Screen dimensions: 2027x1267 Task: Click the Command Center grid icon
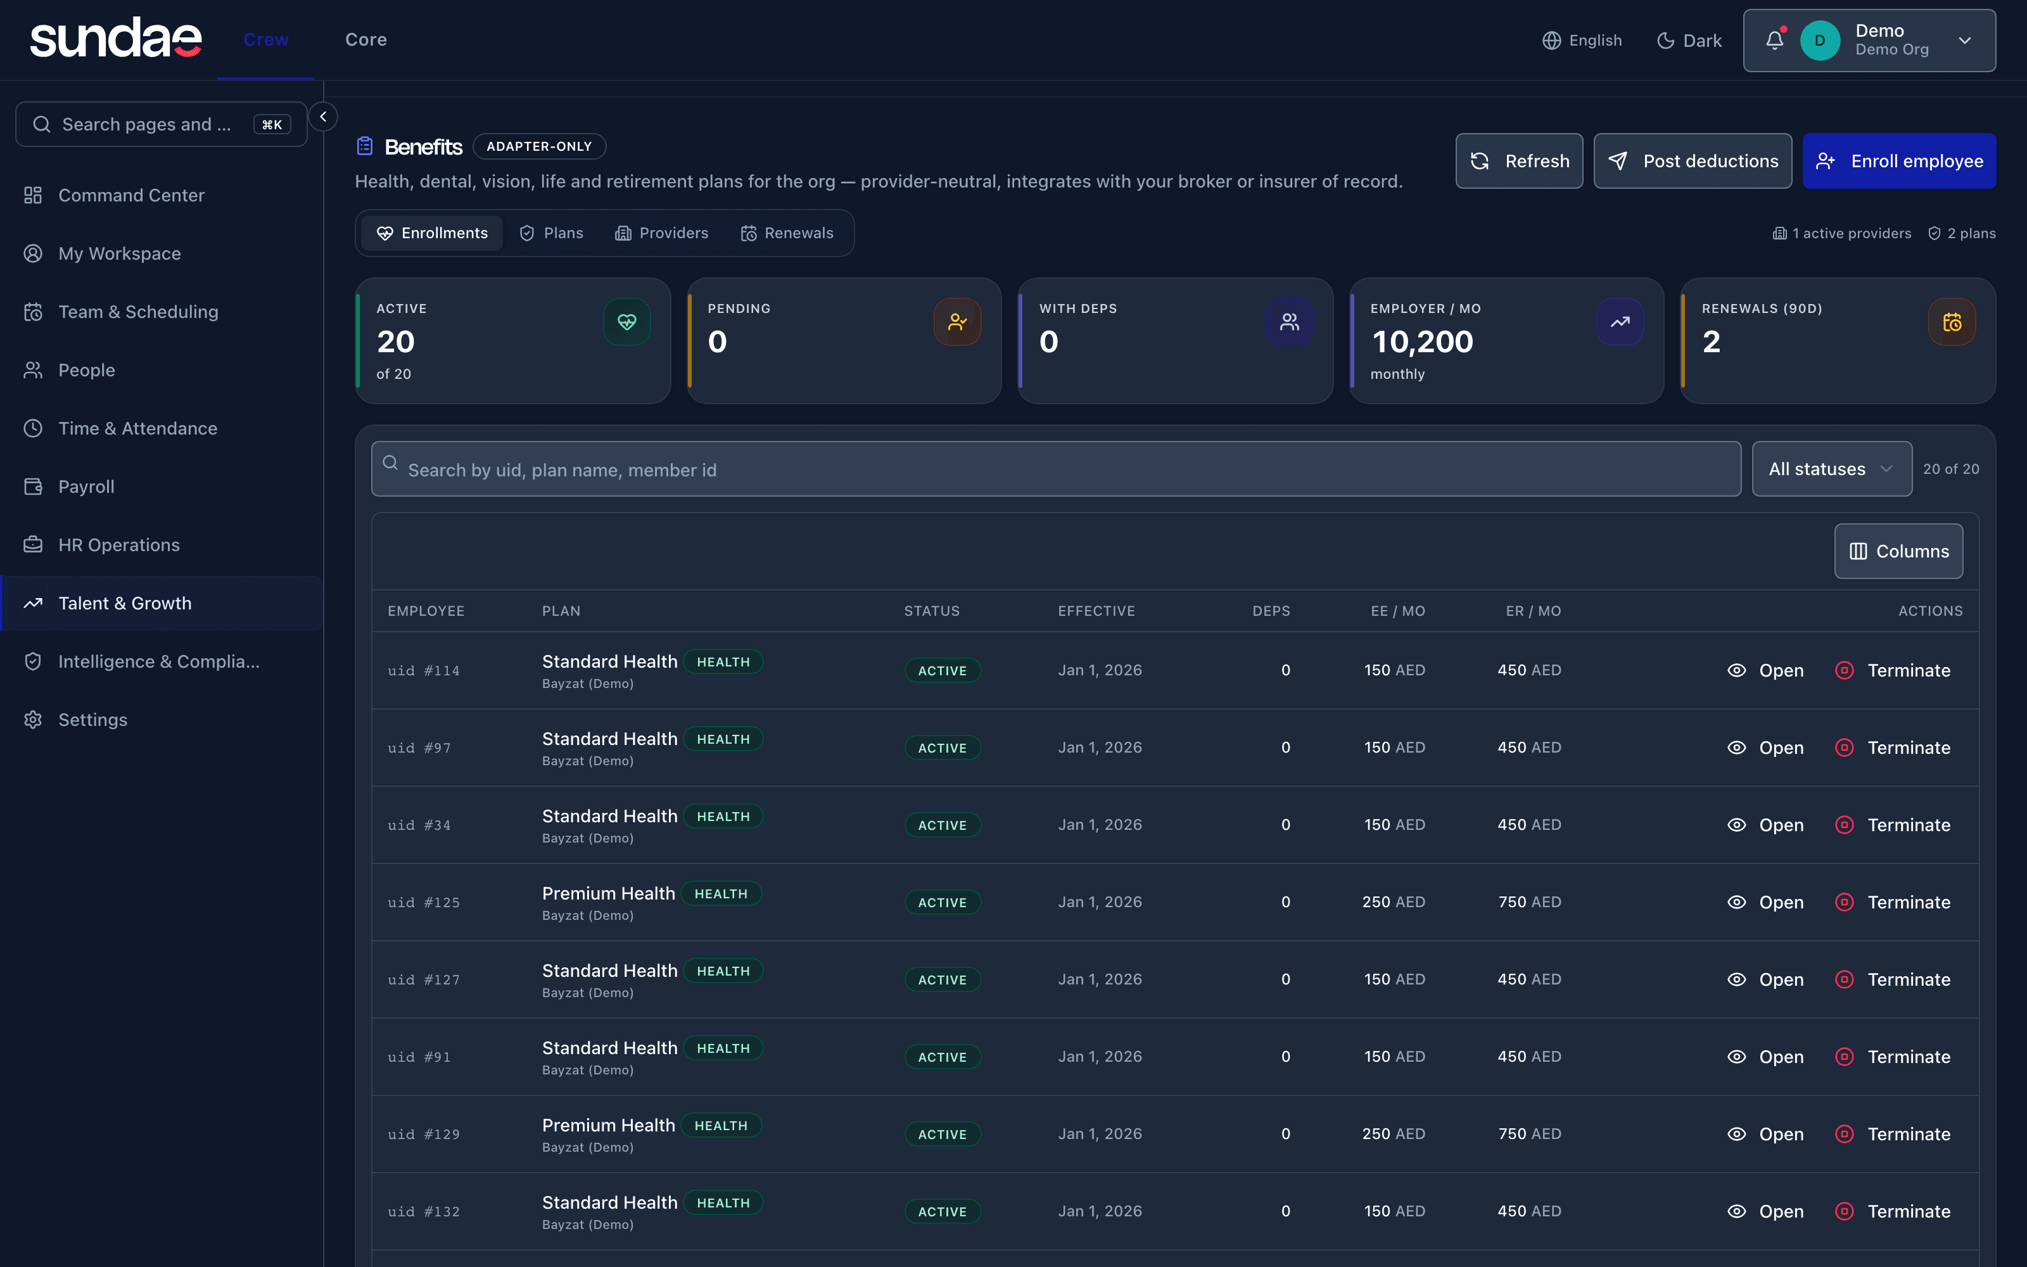pos(33,195)
